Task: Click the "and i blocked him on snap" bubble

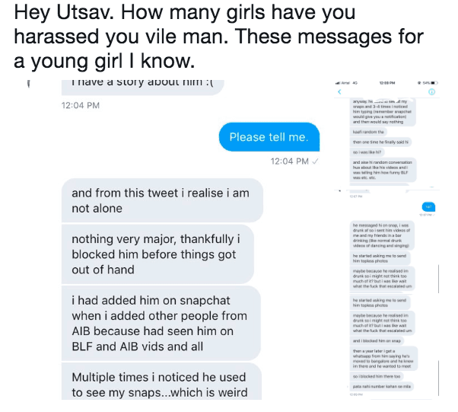Action: click(x=377, y=340)
